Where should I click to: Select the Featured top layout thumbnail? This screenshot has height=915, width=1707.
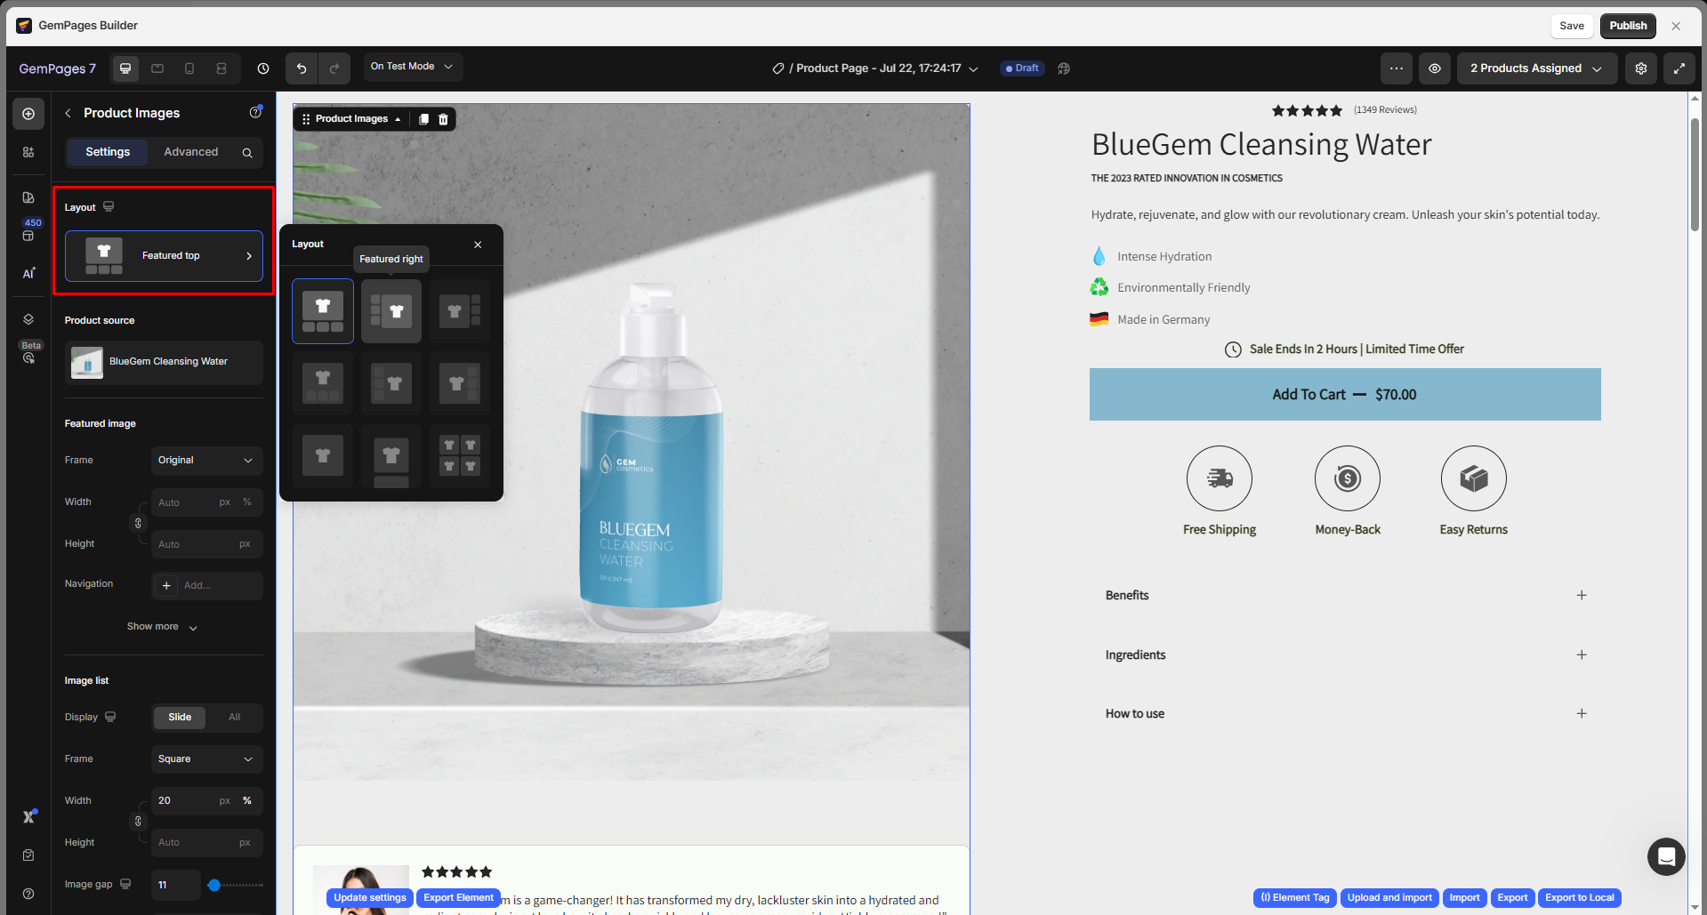click(x=323, y=311)
